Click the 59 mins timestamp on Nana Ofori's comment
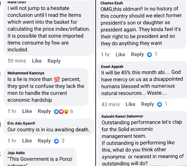Screen dimensions: 187x166 coord(17,61)
